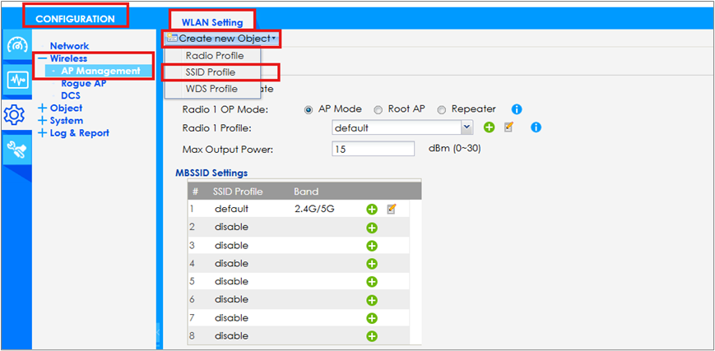Select AP Mode radio option
Screen dimensions: 715x351
point(309,110)
